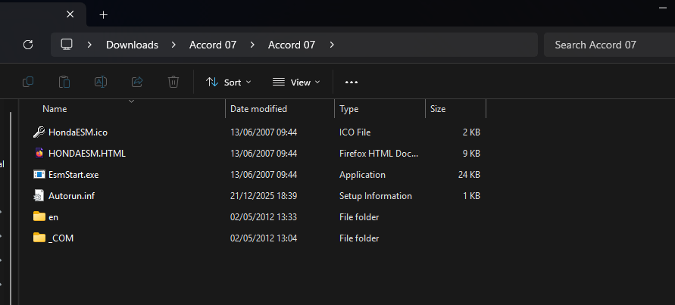
Task: Expand the chevron after Downloads breadcrumb
Action: tap(173, 45)
